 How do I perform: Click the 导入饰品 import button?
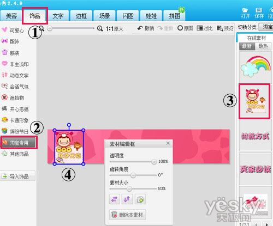point(17,176)
